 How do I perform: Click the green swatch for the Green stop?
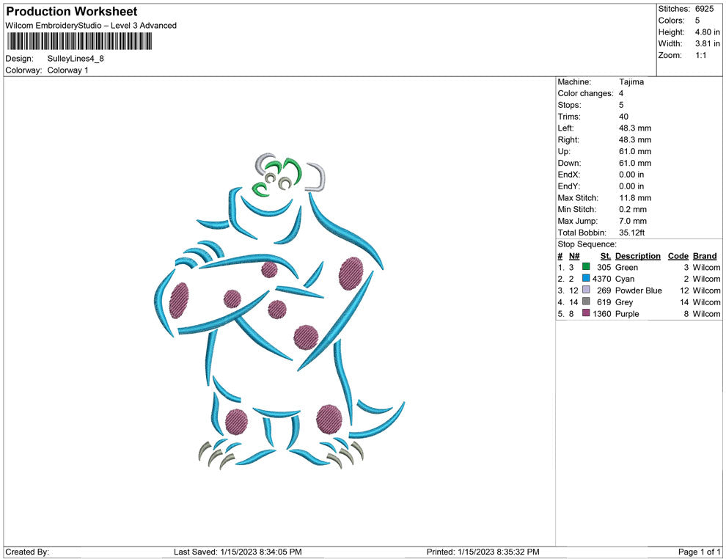(584, 267)
